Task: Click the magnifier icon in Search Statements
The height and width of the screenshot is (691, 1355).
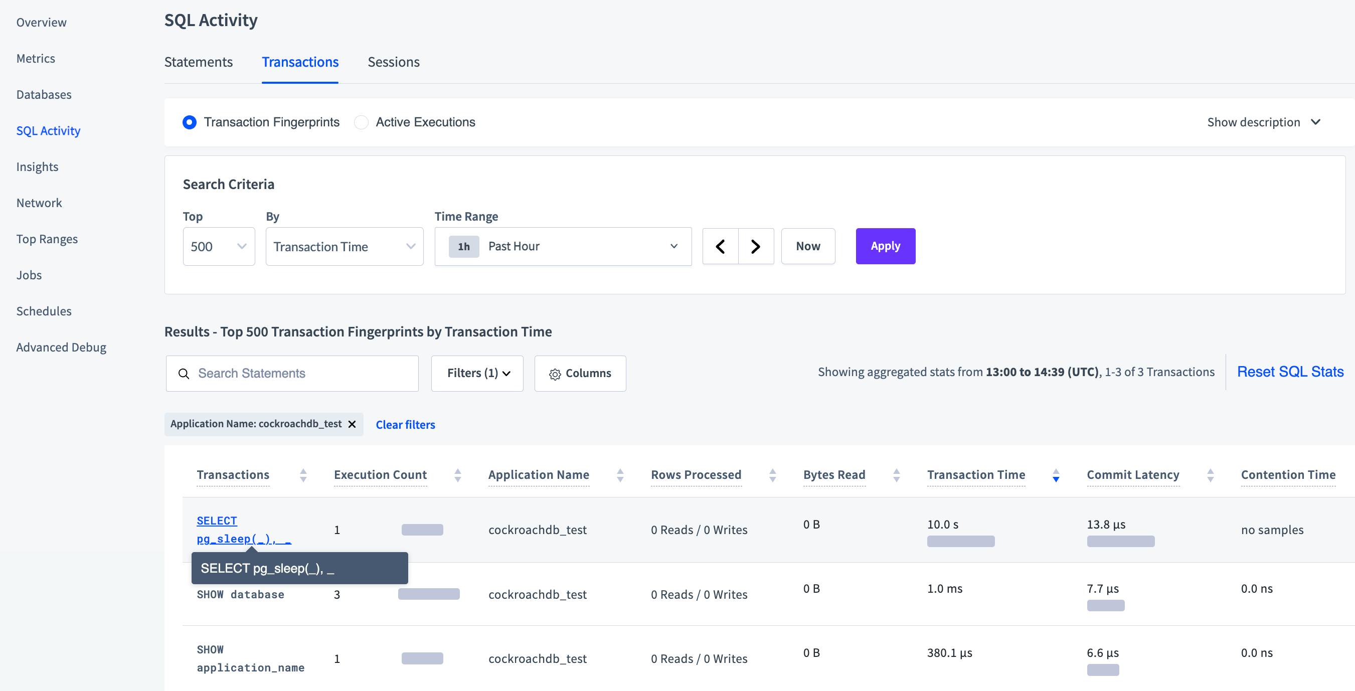Action: tap(183, 374)
